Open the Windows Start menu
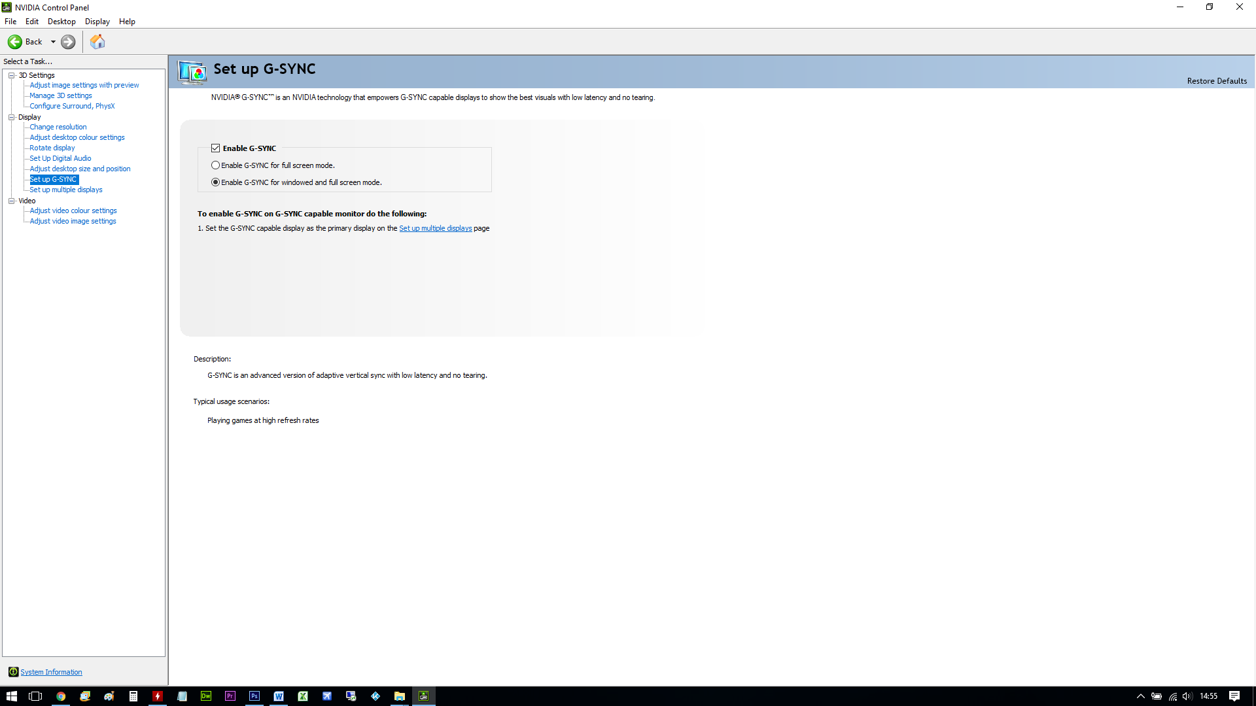 pyautogui.click(x=12, y=696)
